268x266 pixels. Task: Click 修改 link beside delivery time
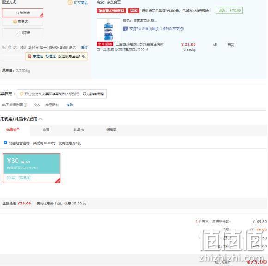[84, 47]
